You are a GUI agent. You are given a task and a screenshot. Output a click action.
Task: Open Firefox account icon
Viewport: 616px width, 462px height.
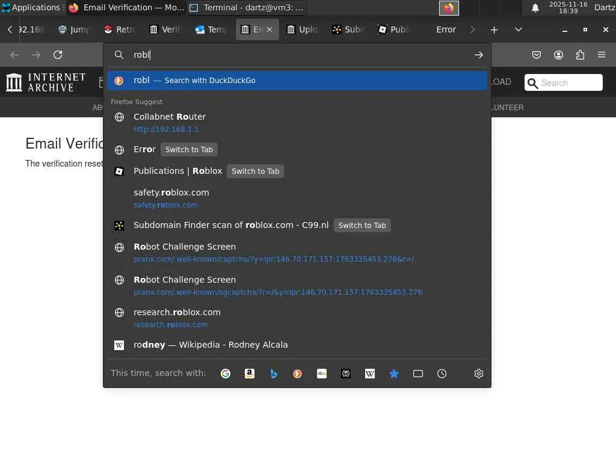[558, 55]
